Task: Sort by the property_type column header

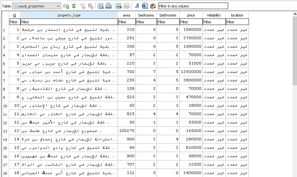Action: click(69, 15)
